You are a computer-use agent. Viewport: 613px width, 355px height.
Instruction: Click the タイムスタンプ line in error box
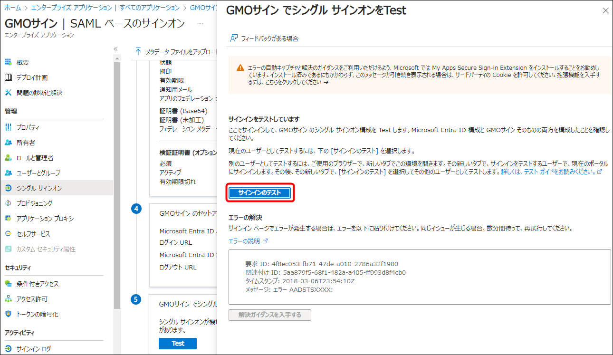300,281
